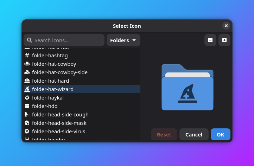
Task: Click the coughing head icon beside folder-head-side-cough
Action: click(27, 115)
